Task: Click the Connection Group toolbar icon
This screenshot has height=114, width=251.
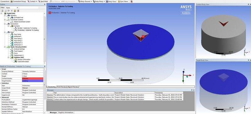Action: pos(12,1)
